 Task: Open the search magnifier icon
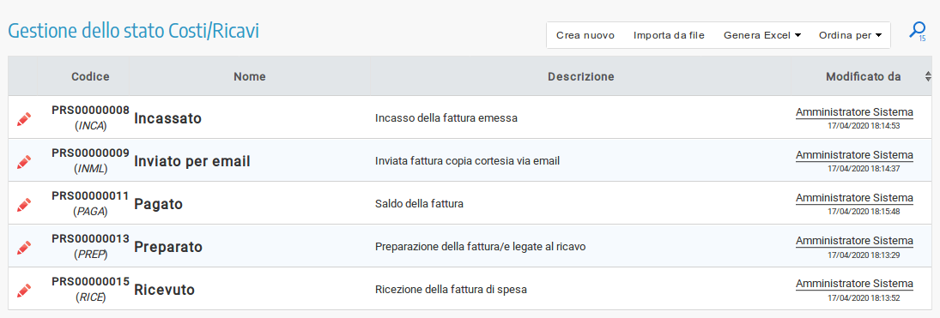coord(917,31)
